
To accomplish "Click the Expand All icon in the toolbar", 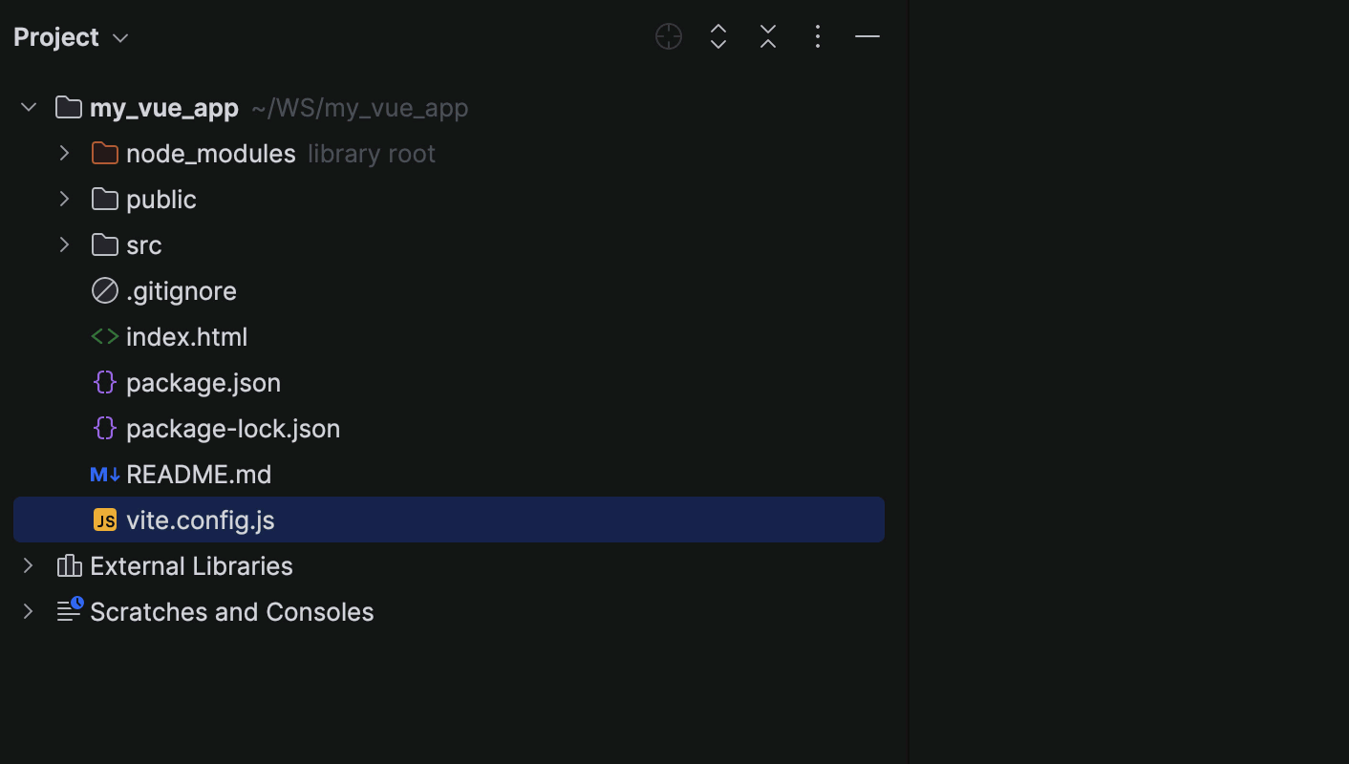I will point(717,36).
